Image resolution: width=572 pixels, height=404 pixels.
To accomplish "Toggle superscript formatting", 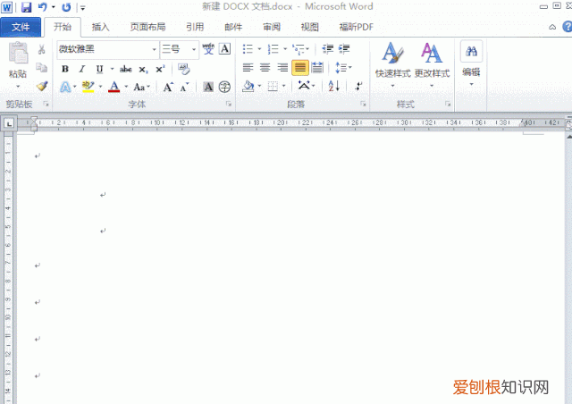I will (160, 69).
